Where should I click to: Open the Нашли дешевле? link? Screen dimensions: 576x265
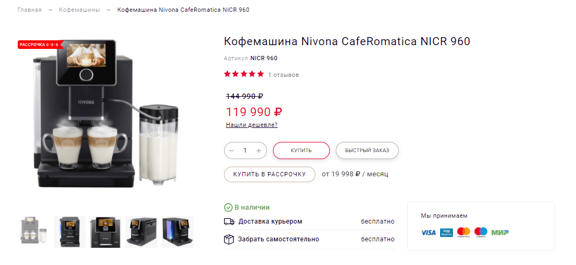(x=251, y=125)
